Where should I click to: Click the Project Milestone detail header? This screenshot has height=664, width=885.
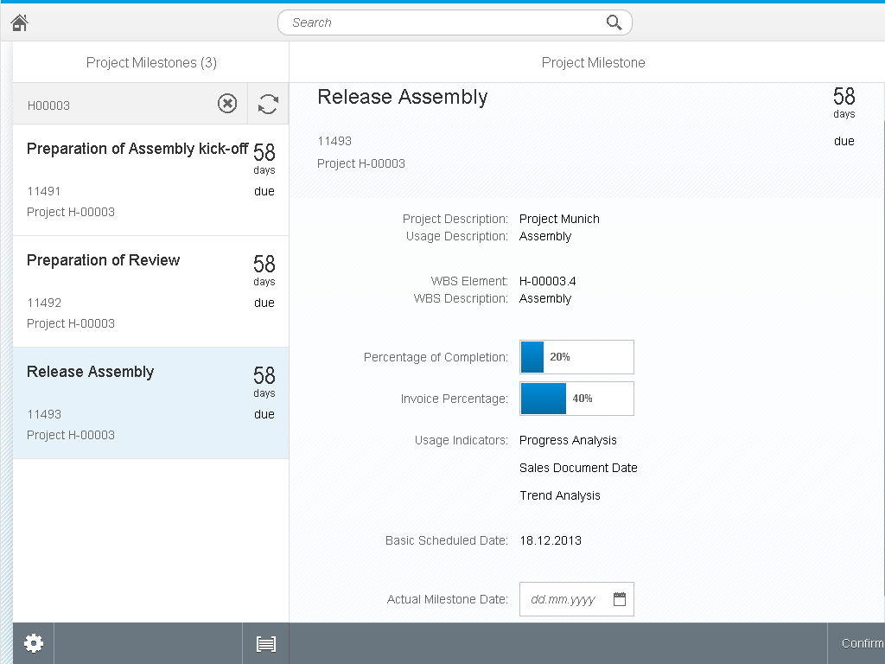593,62
